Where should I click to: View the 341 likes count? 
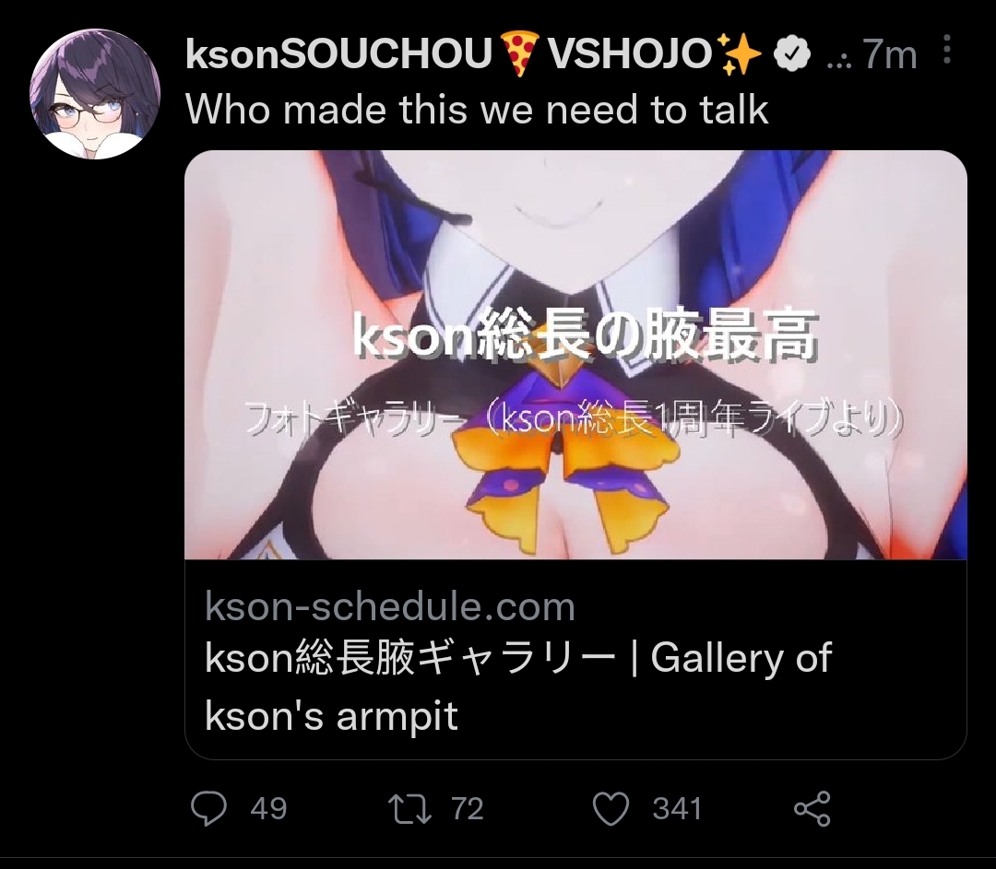677,809
